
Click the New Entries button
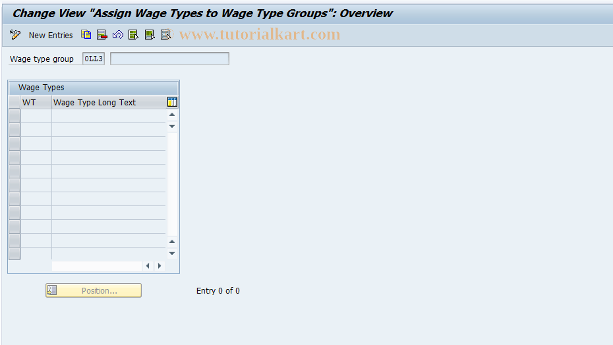click(x=51, y=35)
